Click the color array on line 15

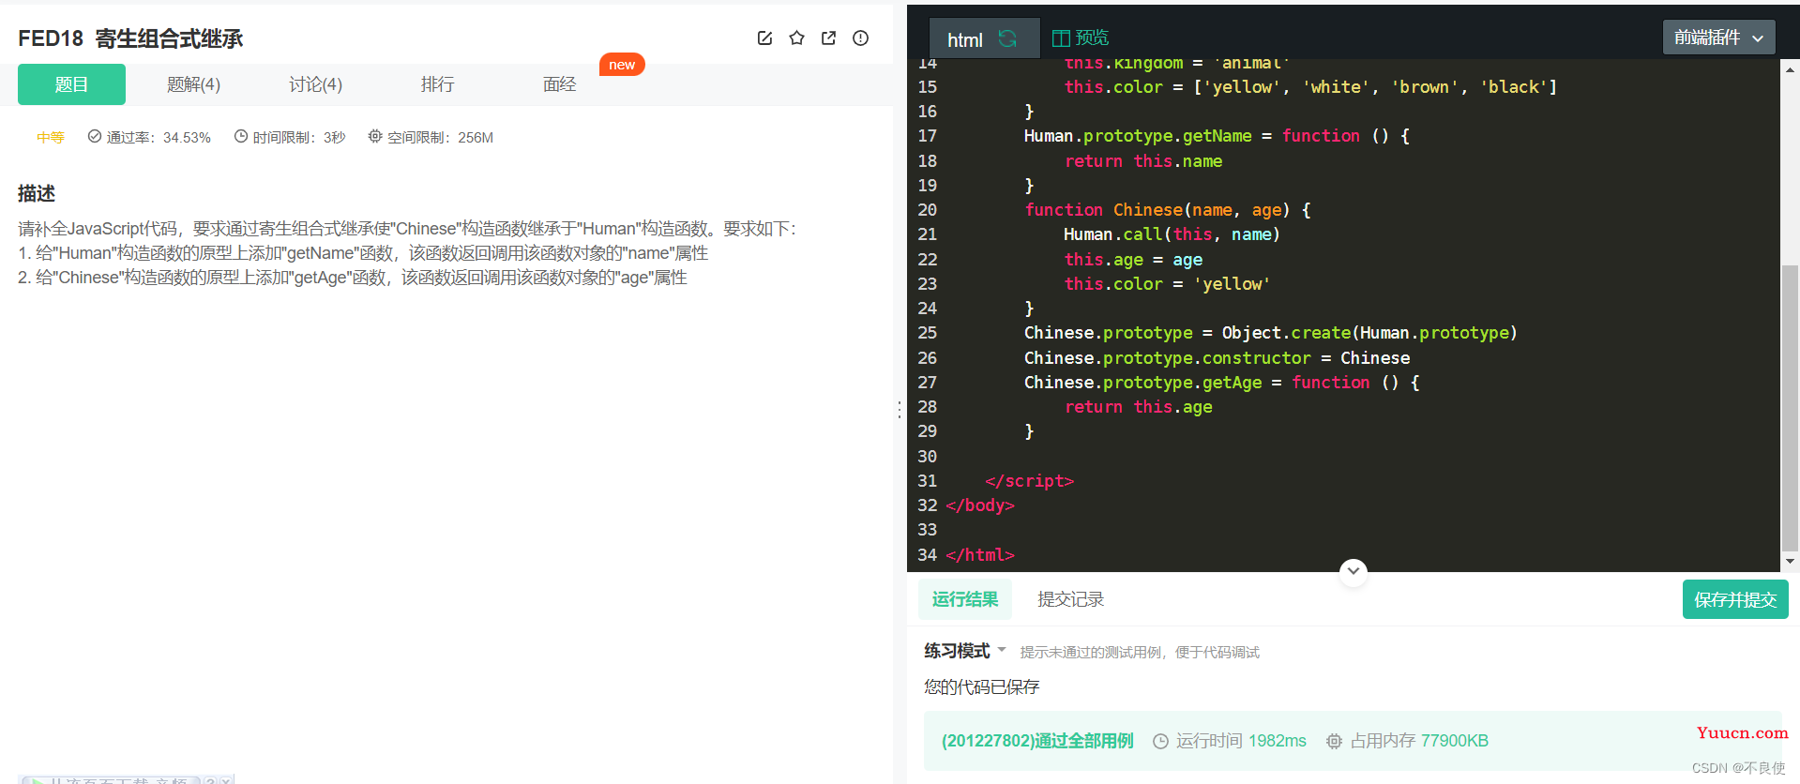pos(1374,87)
